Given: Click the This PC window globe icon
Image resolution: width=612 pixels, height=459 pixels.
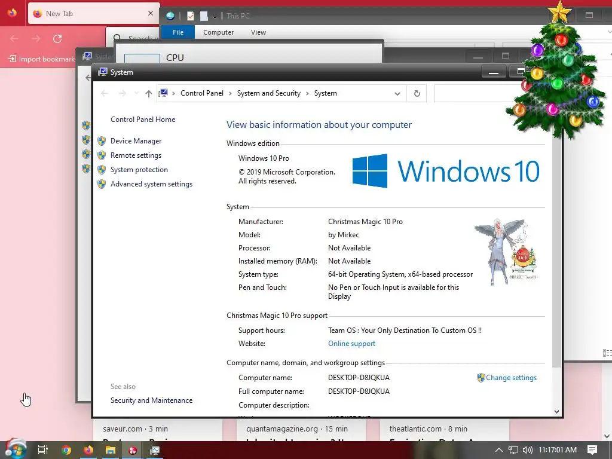Looking at the screenshot, I should point(170,16).
